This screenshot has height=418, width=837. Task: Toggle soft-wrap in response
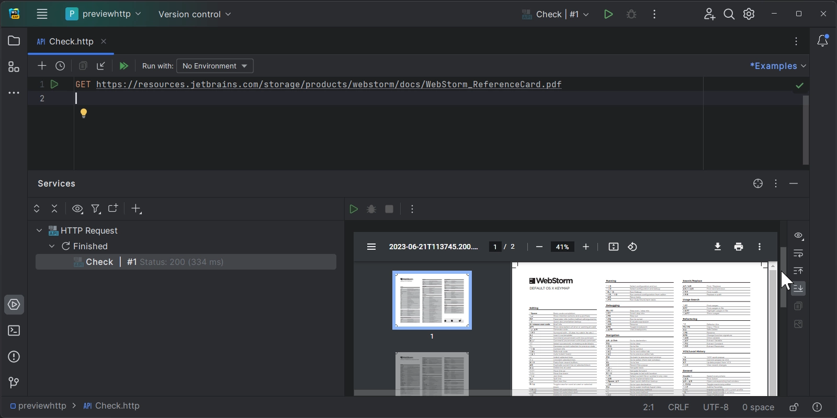(798, 253)
